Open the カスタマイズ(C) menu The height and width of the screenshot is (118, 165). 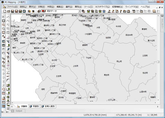click(103, 7)
